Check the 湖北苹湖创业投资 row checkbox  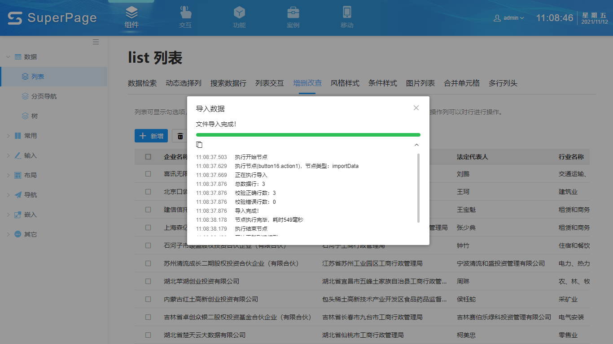148,281
